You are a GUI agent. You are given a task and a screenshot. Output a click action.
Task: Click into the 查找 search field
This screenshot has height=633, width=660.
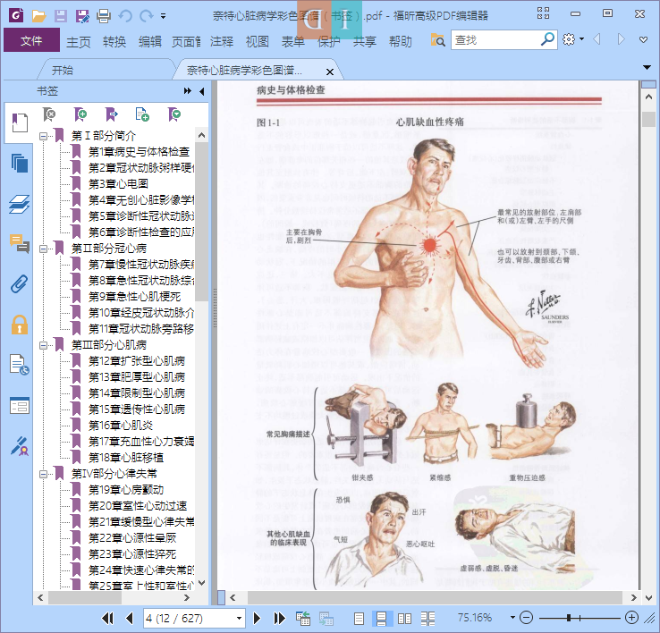point(495,40)
